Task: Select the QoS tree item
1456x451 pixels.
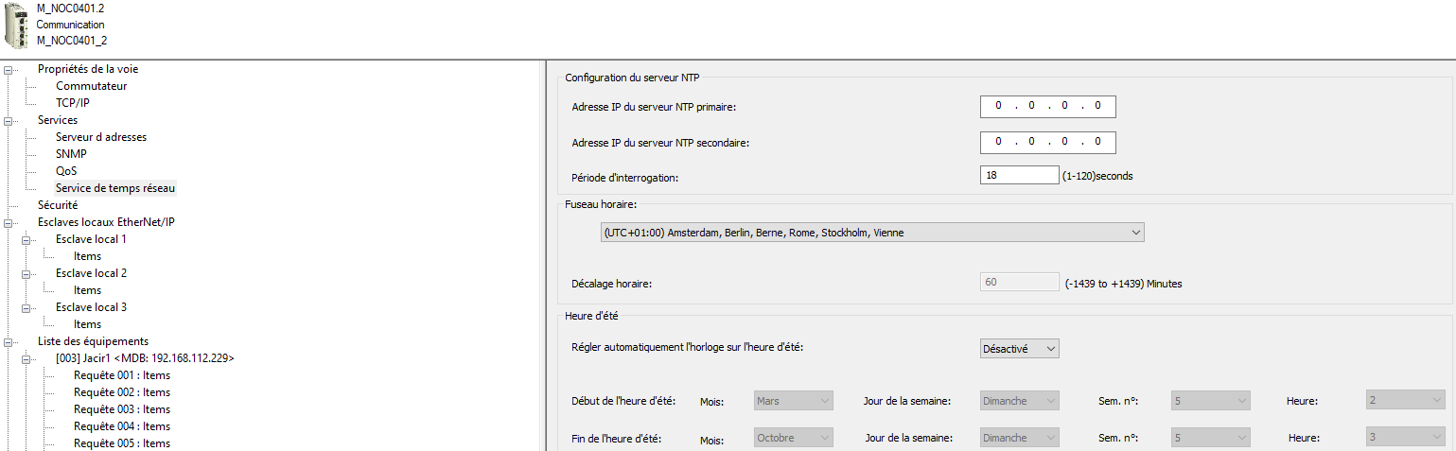Action: pos(66,171)
